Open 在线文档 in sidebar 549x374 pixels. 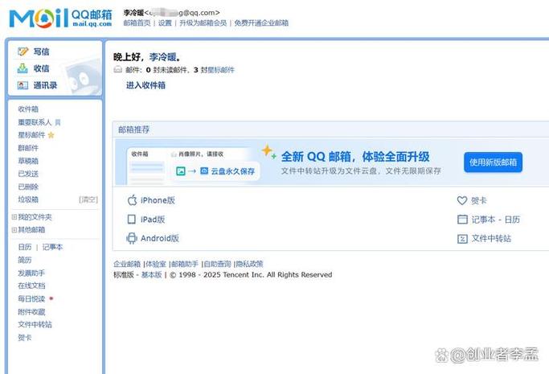tap(31, 286)
